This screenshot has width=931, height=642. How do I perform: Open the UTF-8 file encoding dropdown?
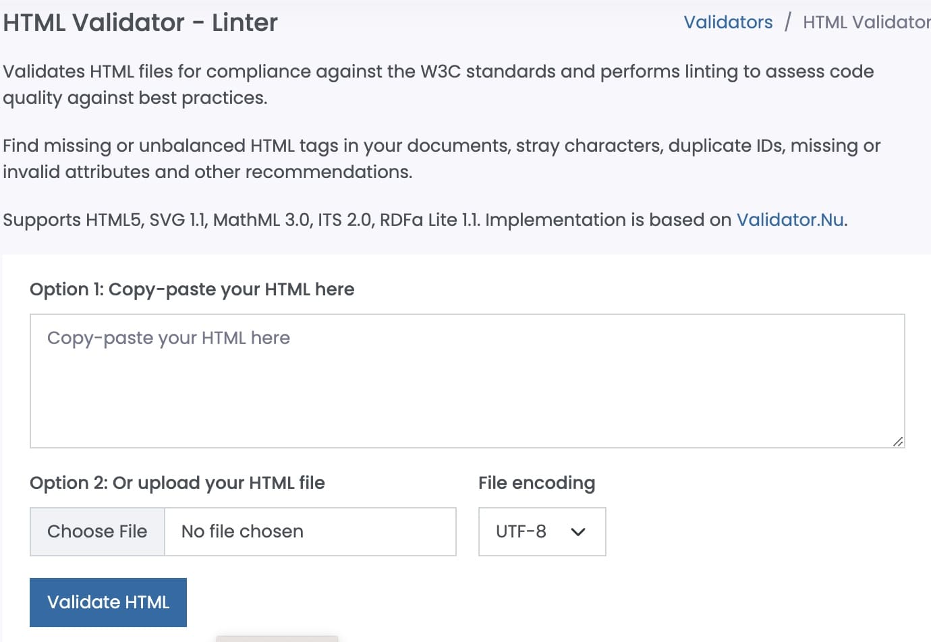542,531
